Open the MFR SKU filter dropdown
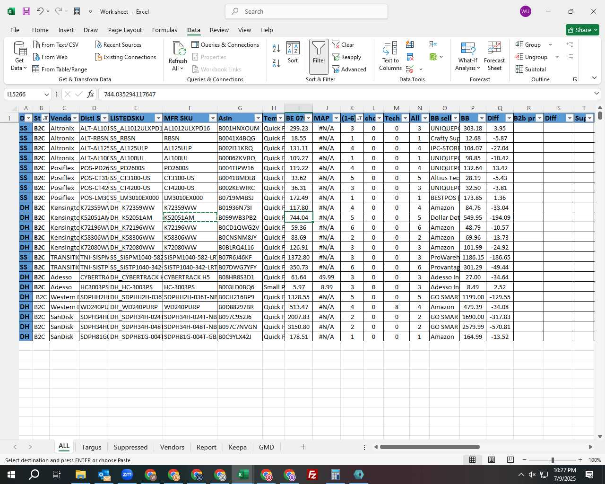Viewport: 605px width, 484px height. pyautogui.click(x=213, y=118)
